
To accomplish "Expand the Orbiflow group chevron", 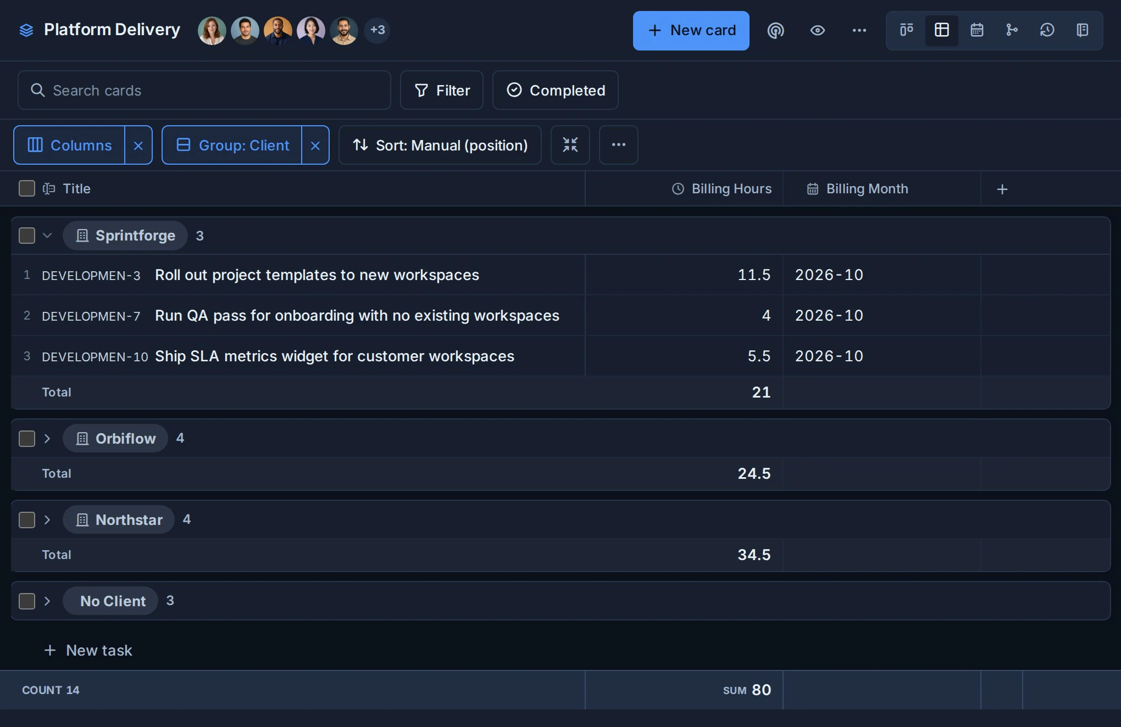I will 47,439.
